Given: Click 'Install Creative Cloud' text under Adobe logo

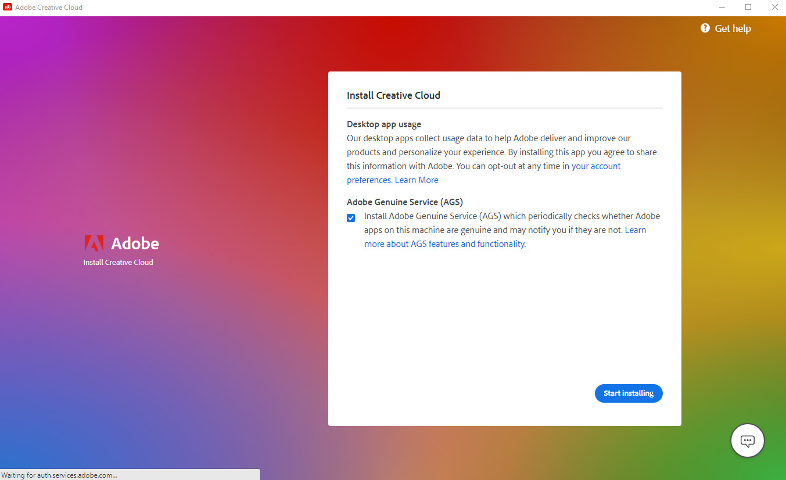Looking at the screenshot, I should pyautogui.click(x=118, y=263).
